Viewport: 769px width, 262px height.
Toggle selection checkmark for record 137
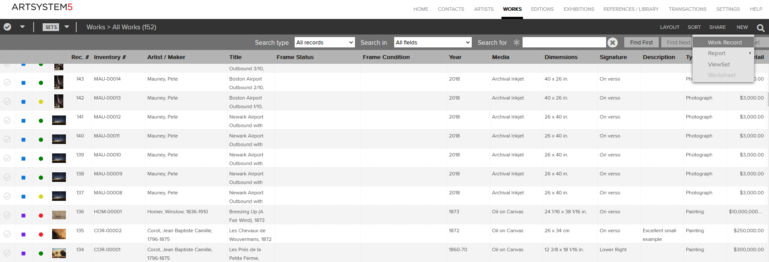(x=7, y=196)
